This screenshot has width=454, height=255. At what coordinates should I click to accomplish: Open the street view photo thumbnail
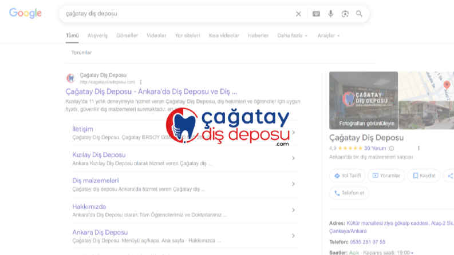[x=426, y=115]
